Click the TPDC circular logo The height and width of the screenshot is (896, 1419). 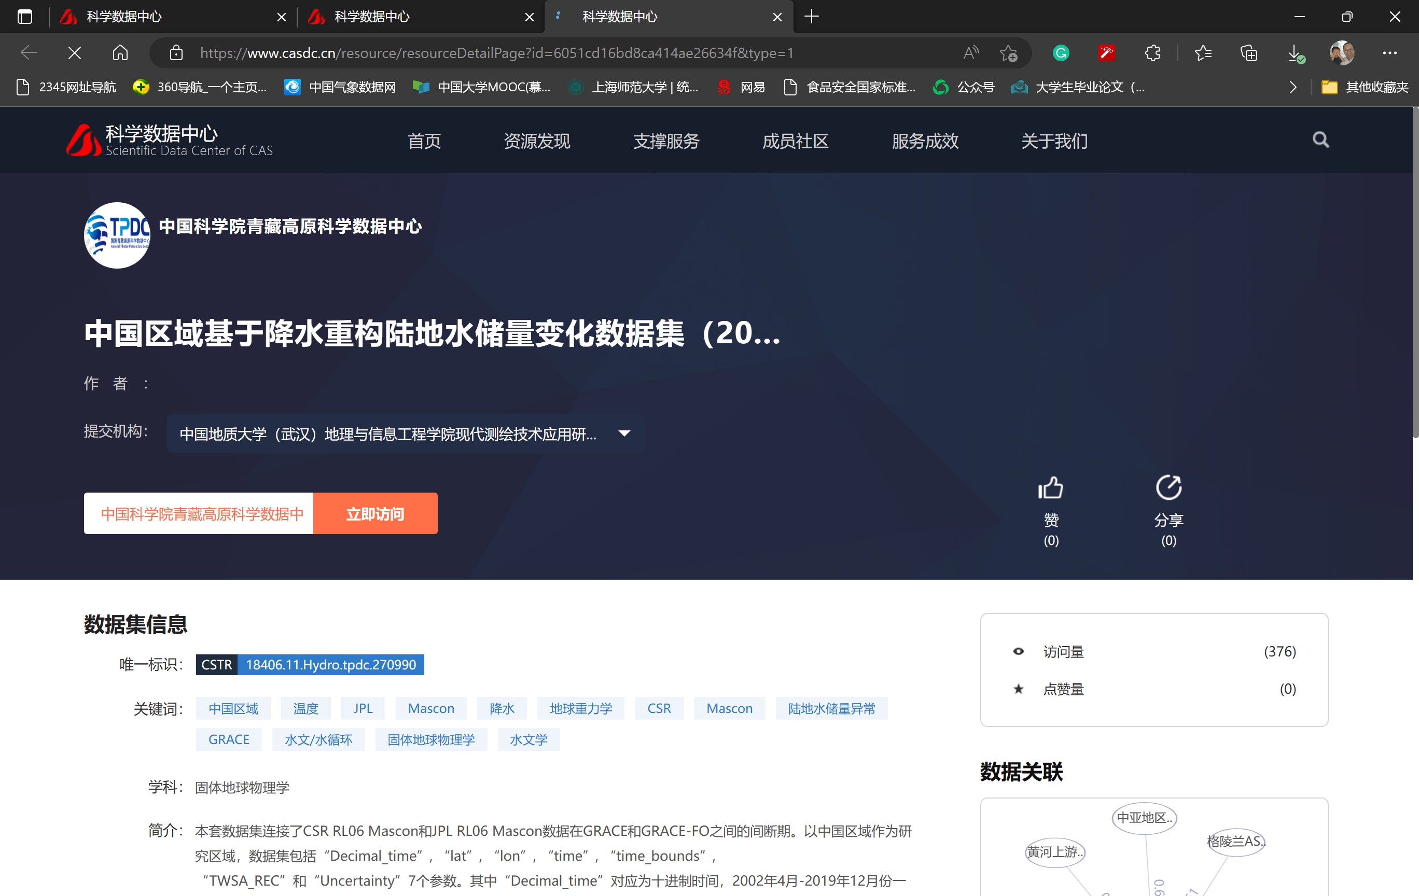pos(116,235)
